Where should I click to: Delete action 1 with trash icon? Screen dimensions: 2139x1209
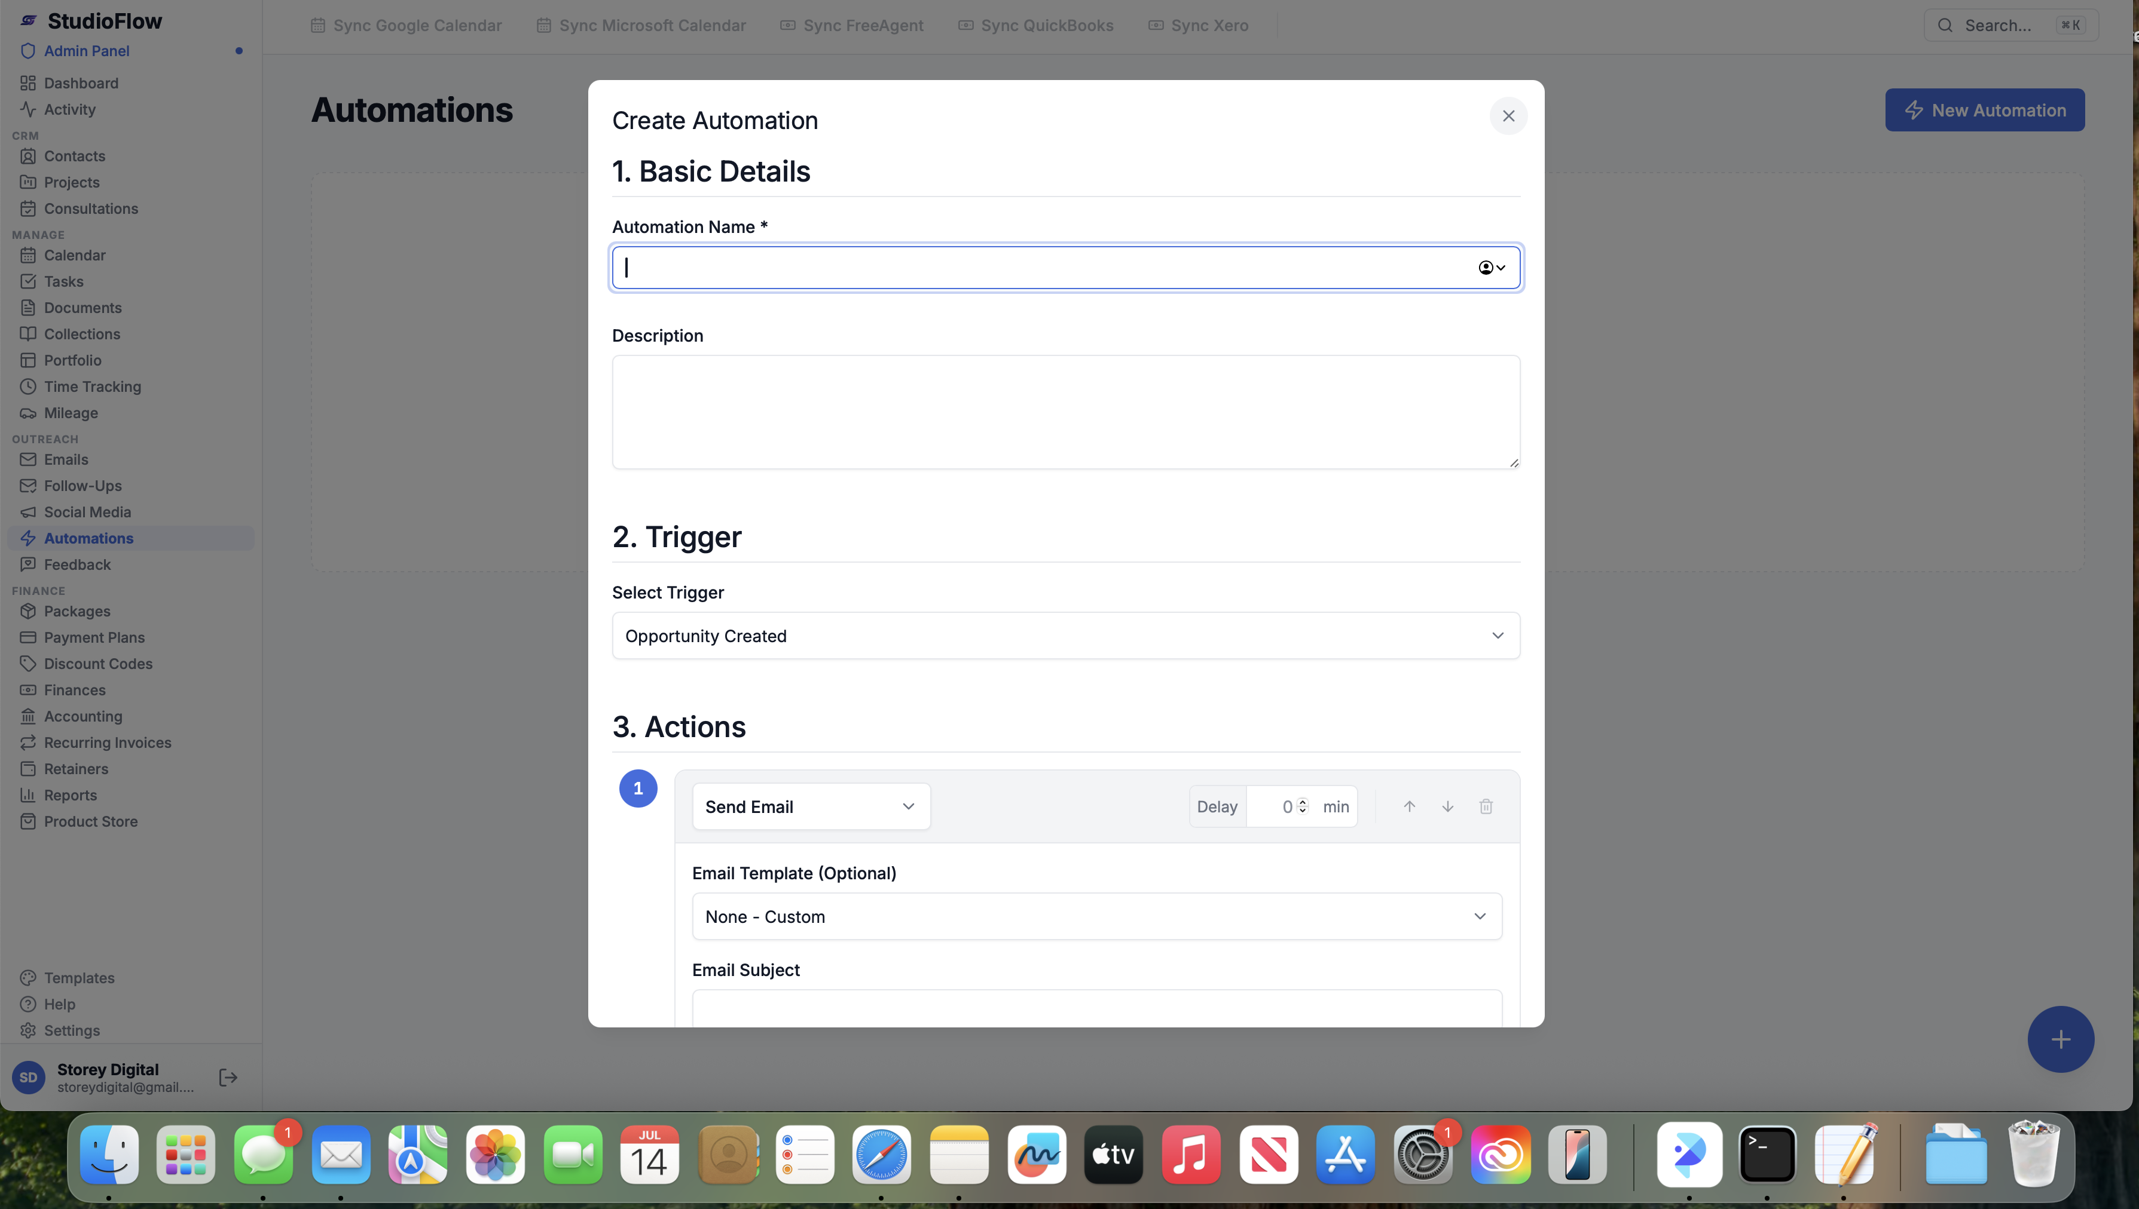click(x=1486, y=806)
